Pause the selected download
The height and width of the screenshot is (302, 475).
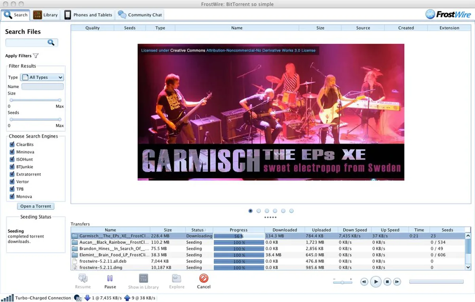click(x=110, y=278)
